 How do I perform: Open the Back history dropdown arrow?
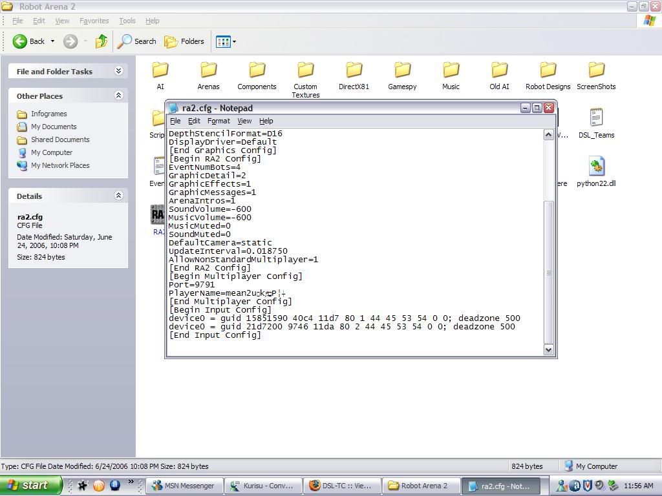[x=52, y=41]
